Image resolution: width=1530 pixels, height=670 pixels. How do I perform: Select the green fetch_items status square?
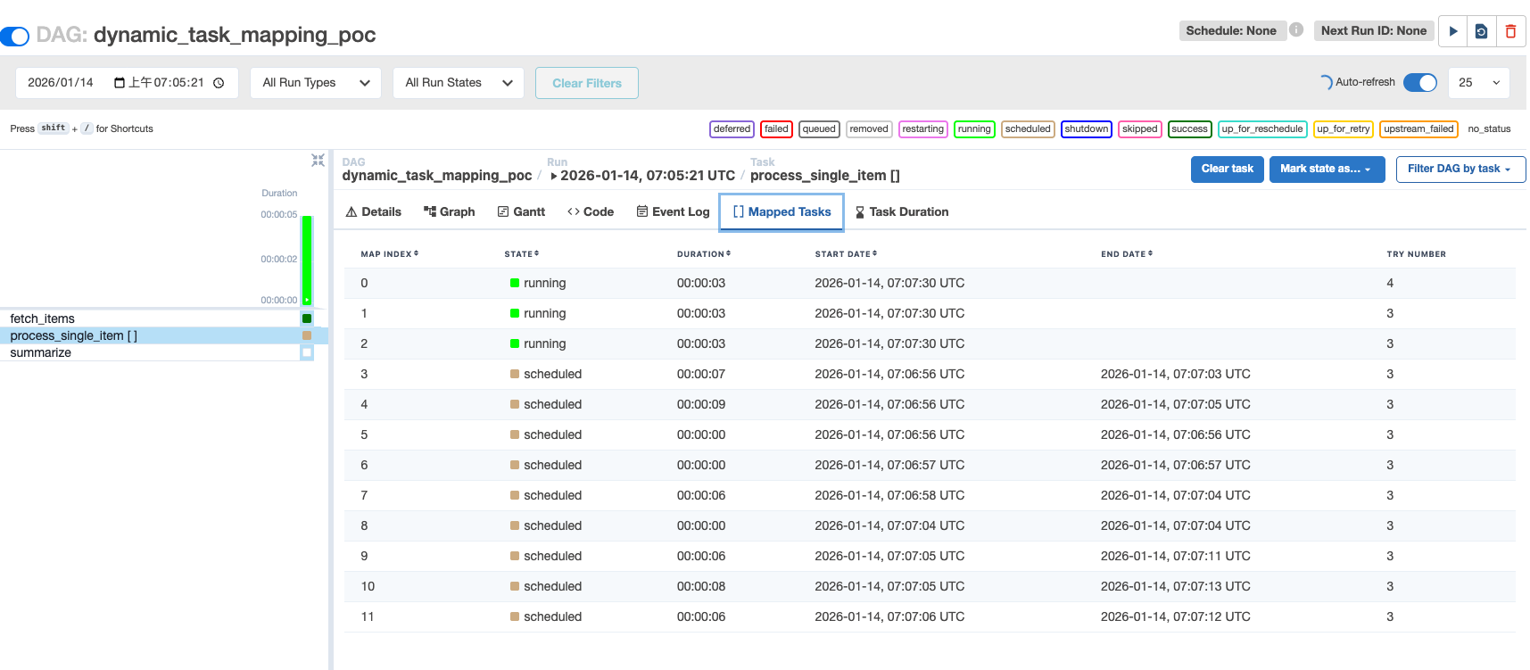[307, 318]
